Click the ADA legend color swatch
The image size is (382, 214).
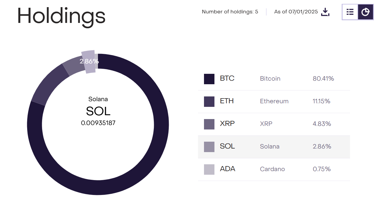pos(209,169)
